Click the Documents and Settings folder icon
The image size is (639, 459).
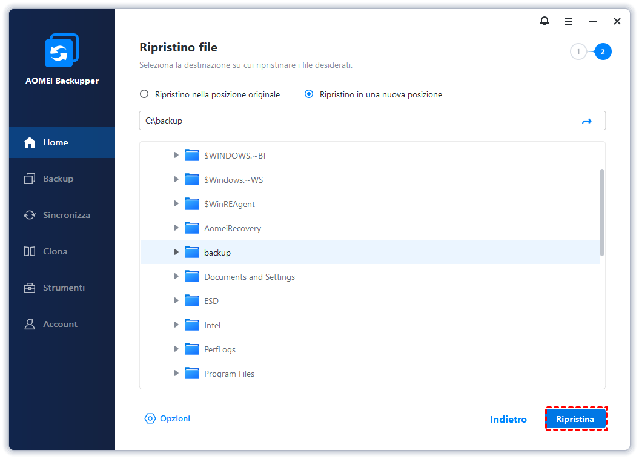192,277
